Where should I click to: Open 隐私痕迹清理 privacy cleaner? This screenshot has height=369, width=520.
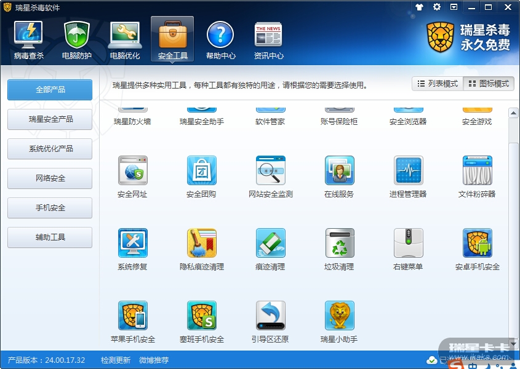(202, 249)
